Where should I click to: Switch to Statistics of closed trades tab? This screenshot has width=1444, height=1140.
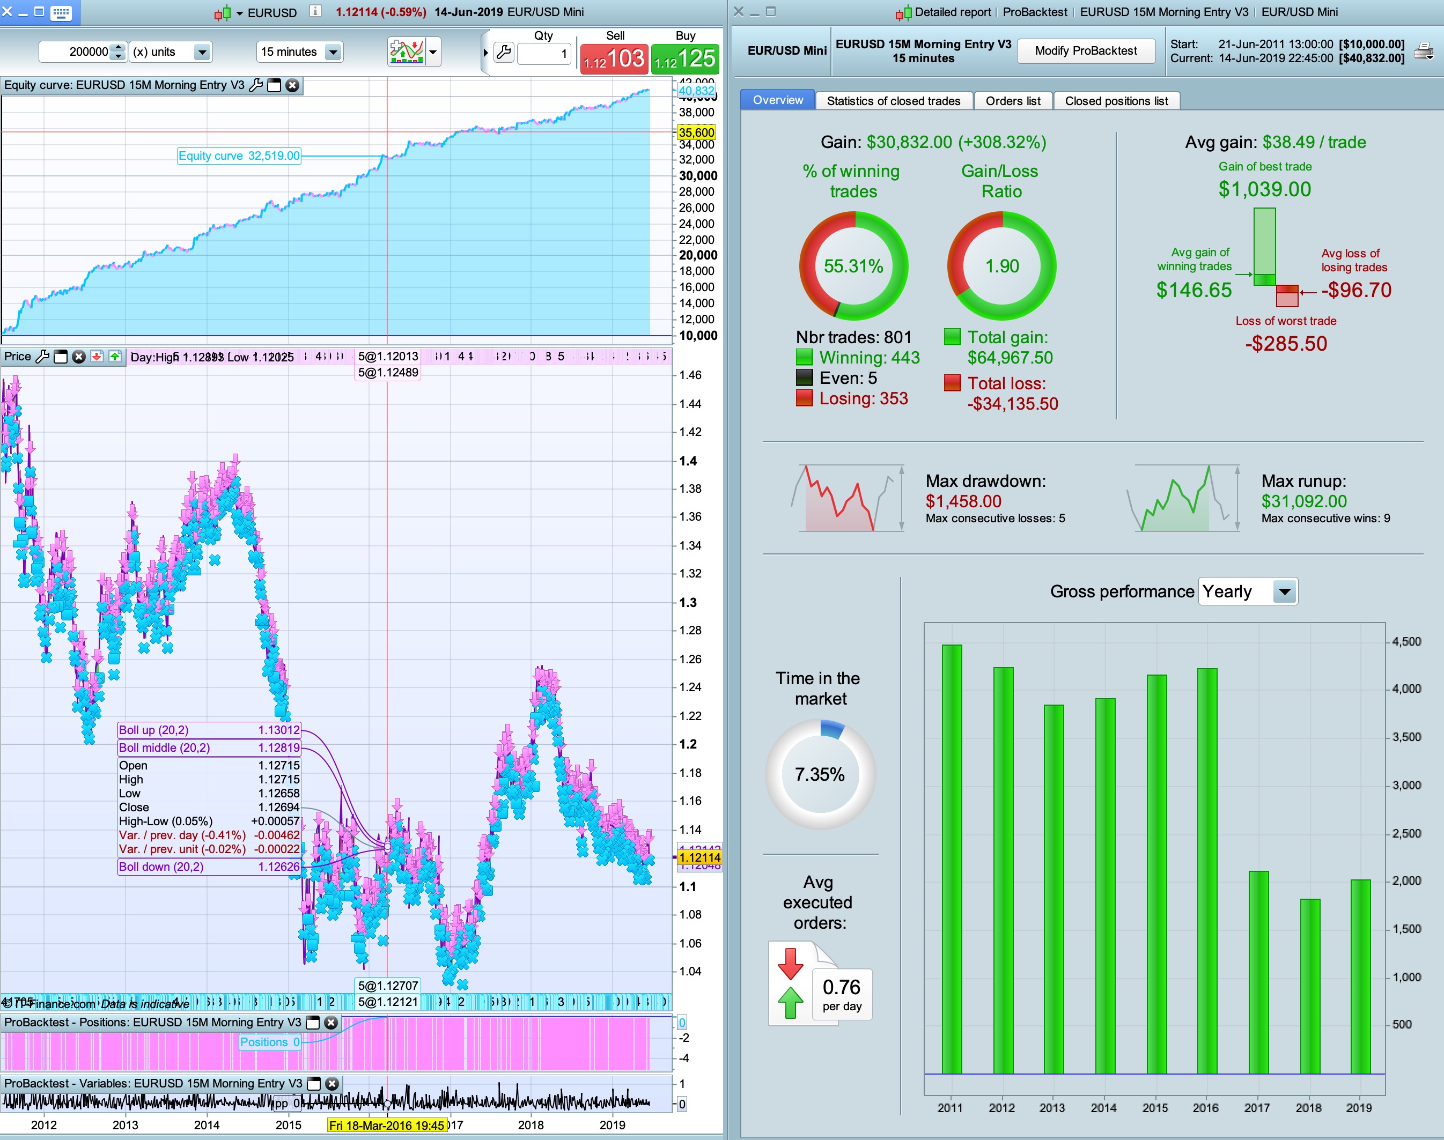click(x=893, y=101)
